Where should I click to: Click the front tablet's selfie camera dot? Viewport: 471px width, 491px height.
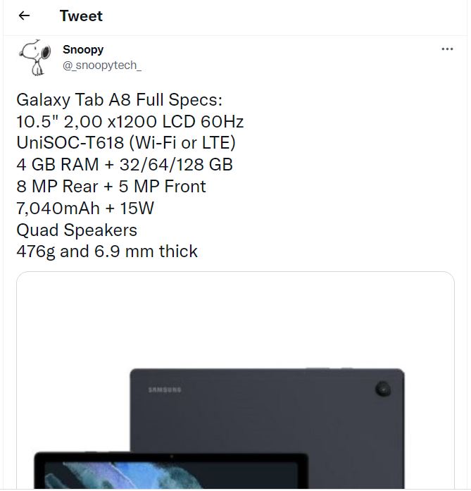(171, 456)
